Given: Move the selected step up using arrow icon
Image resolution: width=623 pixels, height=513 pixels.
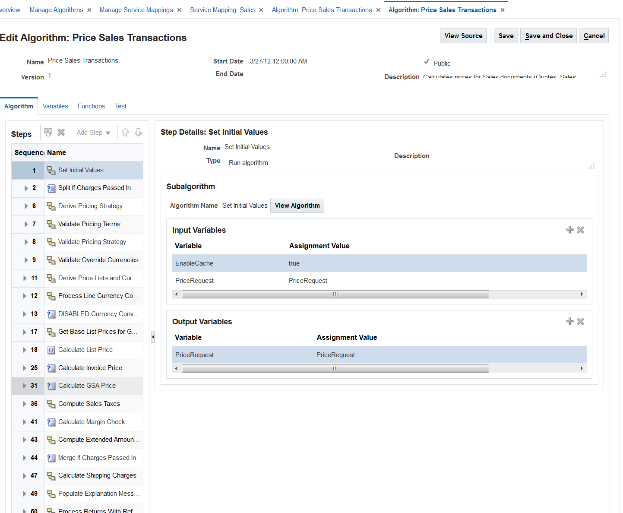Looking at the screenshot, I should [125, 132].
